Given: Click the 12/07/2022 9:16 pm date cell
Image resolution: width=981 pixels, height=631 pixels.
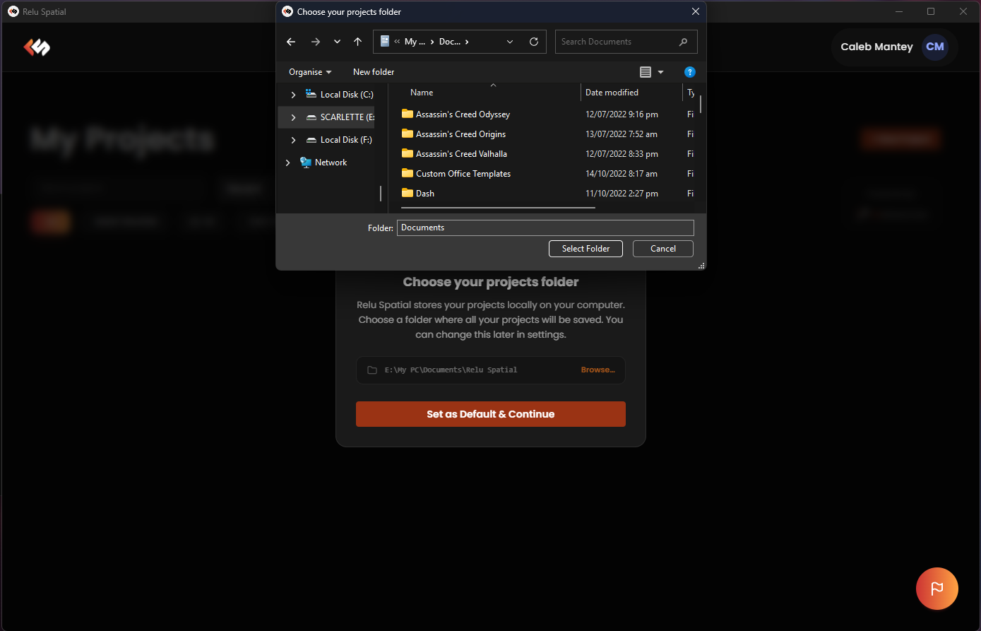Looking at the screenshot, I should tap(622, 114).
